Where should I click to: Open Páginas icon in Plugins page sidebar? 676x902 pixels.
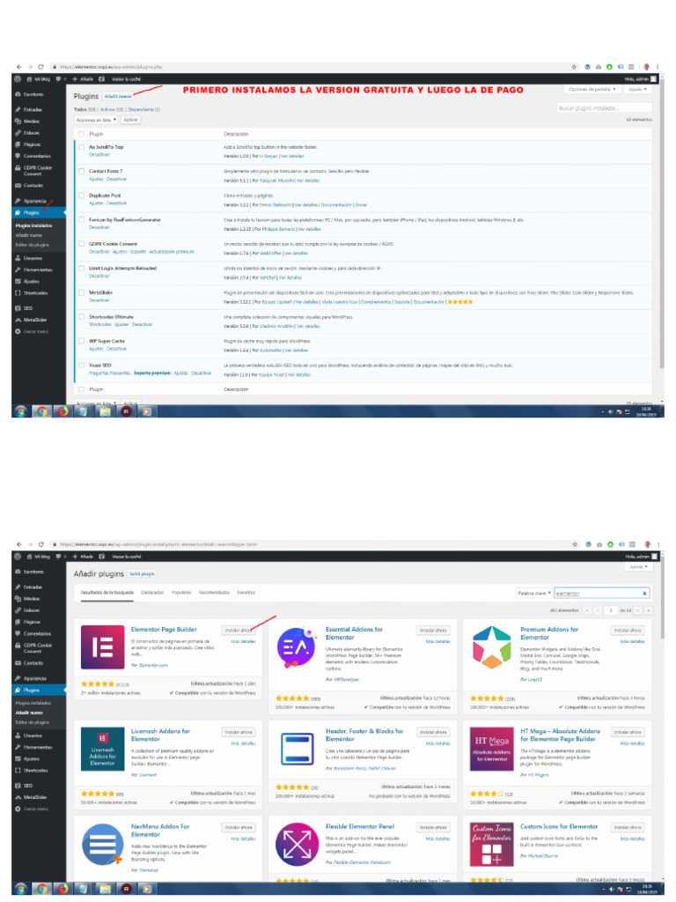click(18, 144)
